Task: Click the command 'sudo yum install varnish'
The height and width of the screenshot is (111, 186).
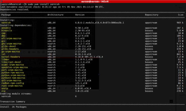Action: click(44, 4)
